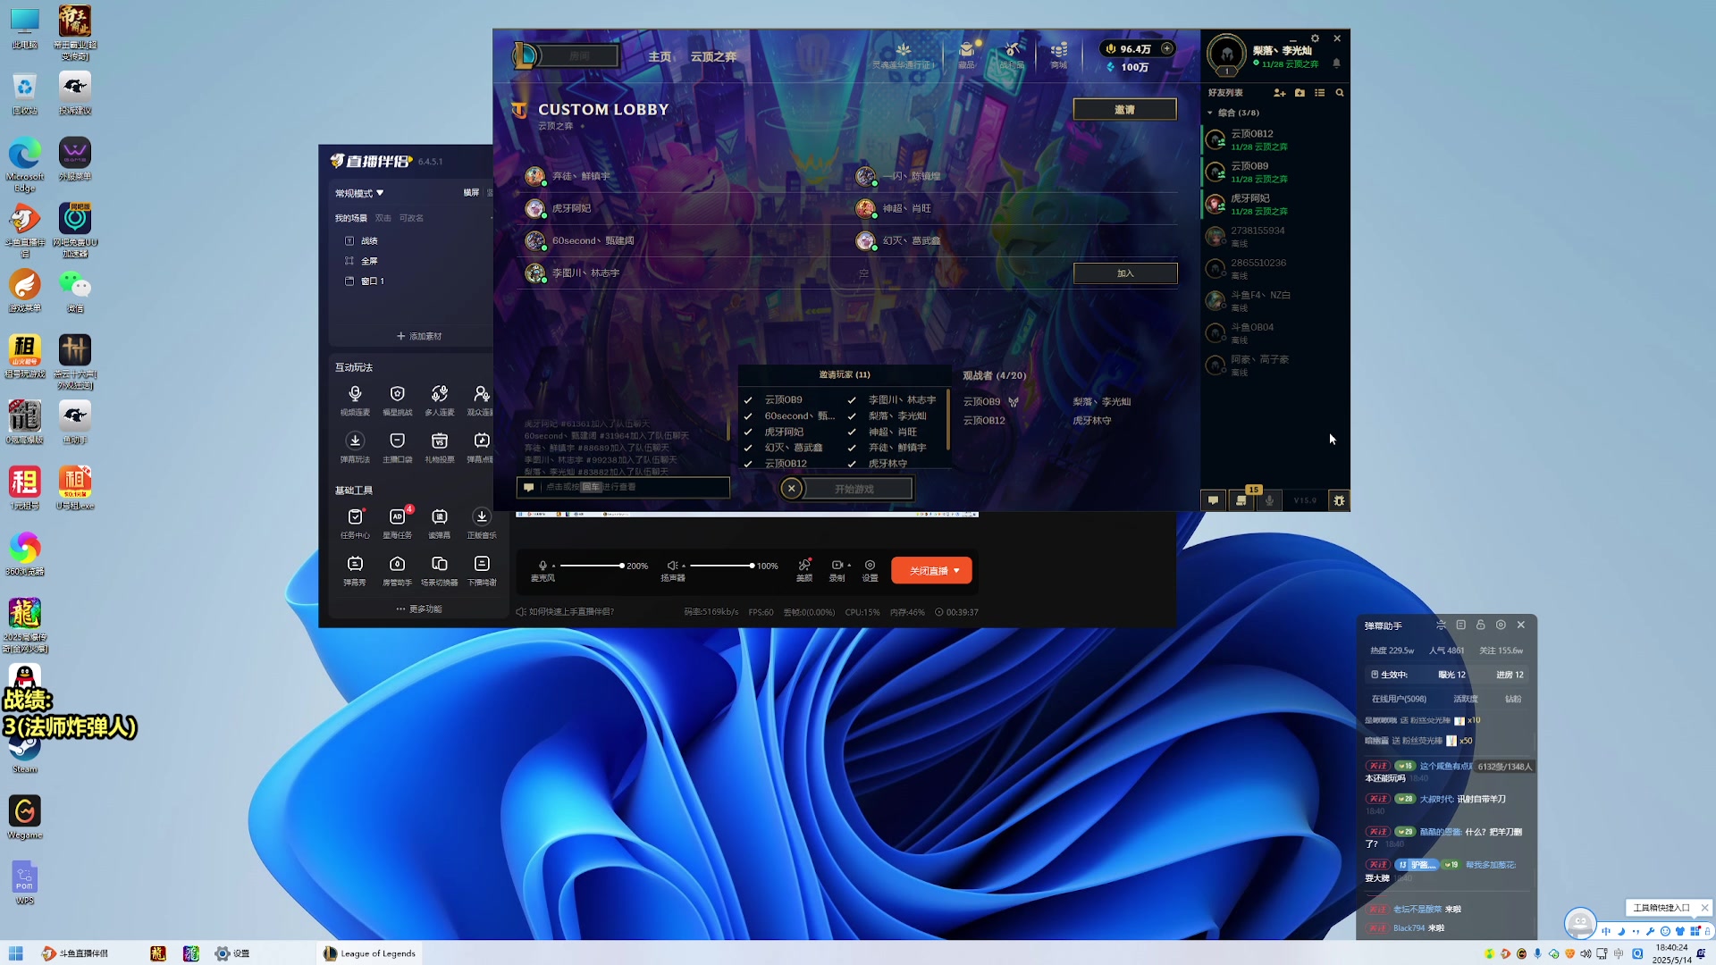Image resolution: width=1716 pixels, height=965 pixels.
Task: Open 任务中心 task center
Action: (355, 524)
